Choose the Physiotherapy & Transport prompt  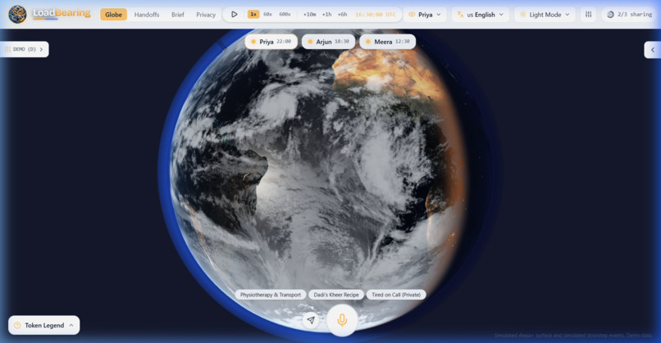tap(271, 295)
